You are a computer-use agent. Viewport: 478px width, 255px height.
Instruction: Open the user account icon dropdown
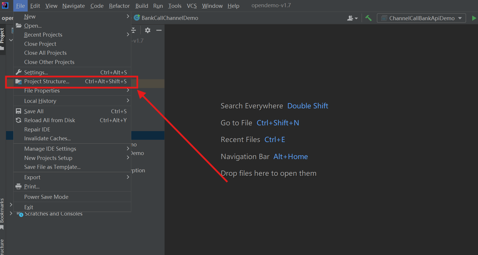[352, 18]
